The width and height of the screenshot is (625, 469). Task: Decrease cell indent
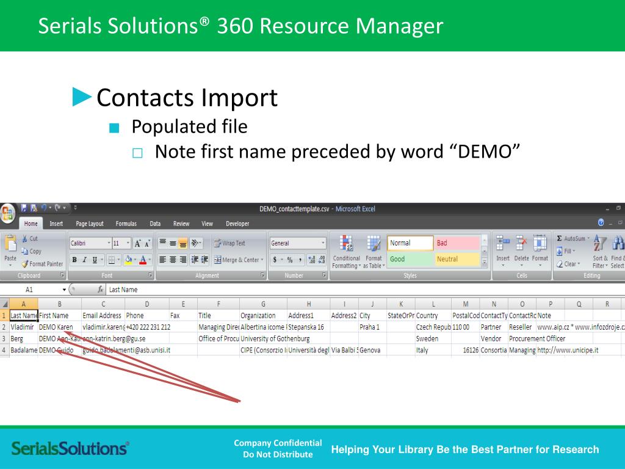[x=195, y=260]
